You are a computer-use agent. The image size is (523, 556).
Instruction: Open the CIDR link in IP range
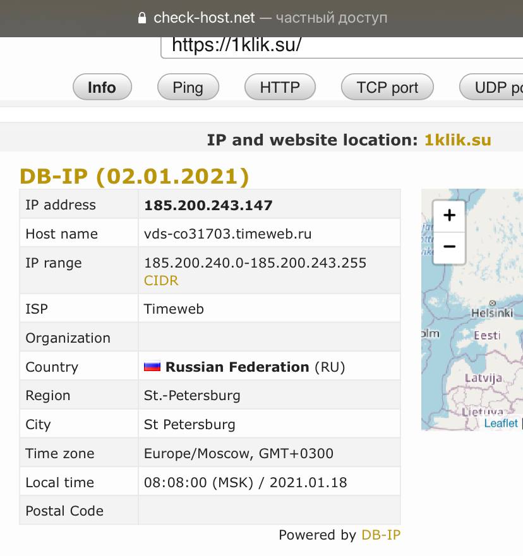[x=161, y=280]
